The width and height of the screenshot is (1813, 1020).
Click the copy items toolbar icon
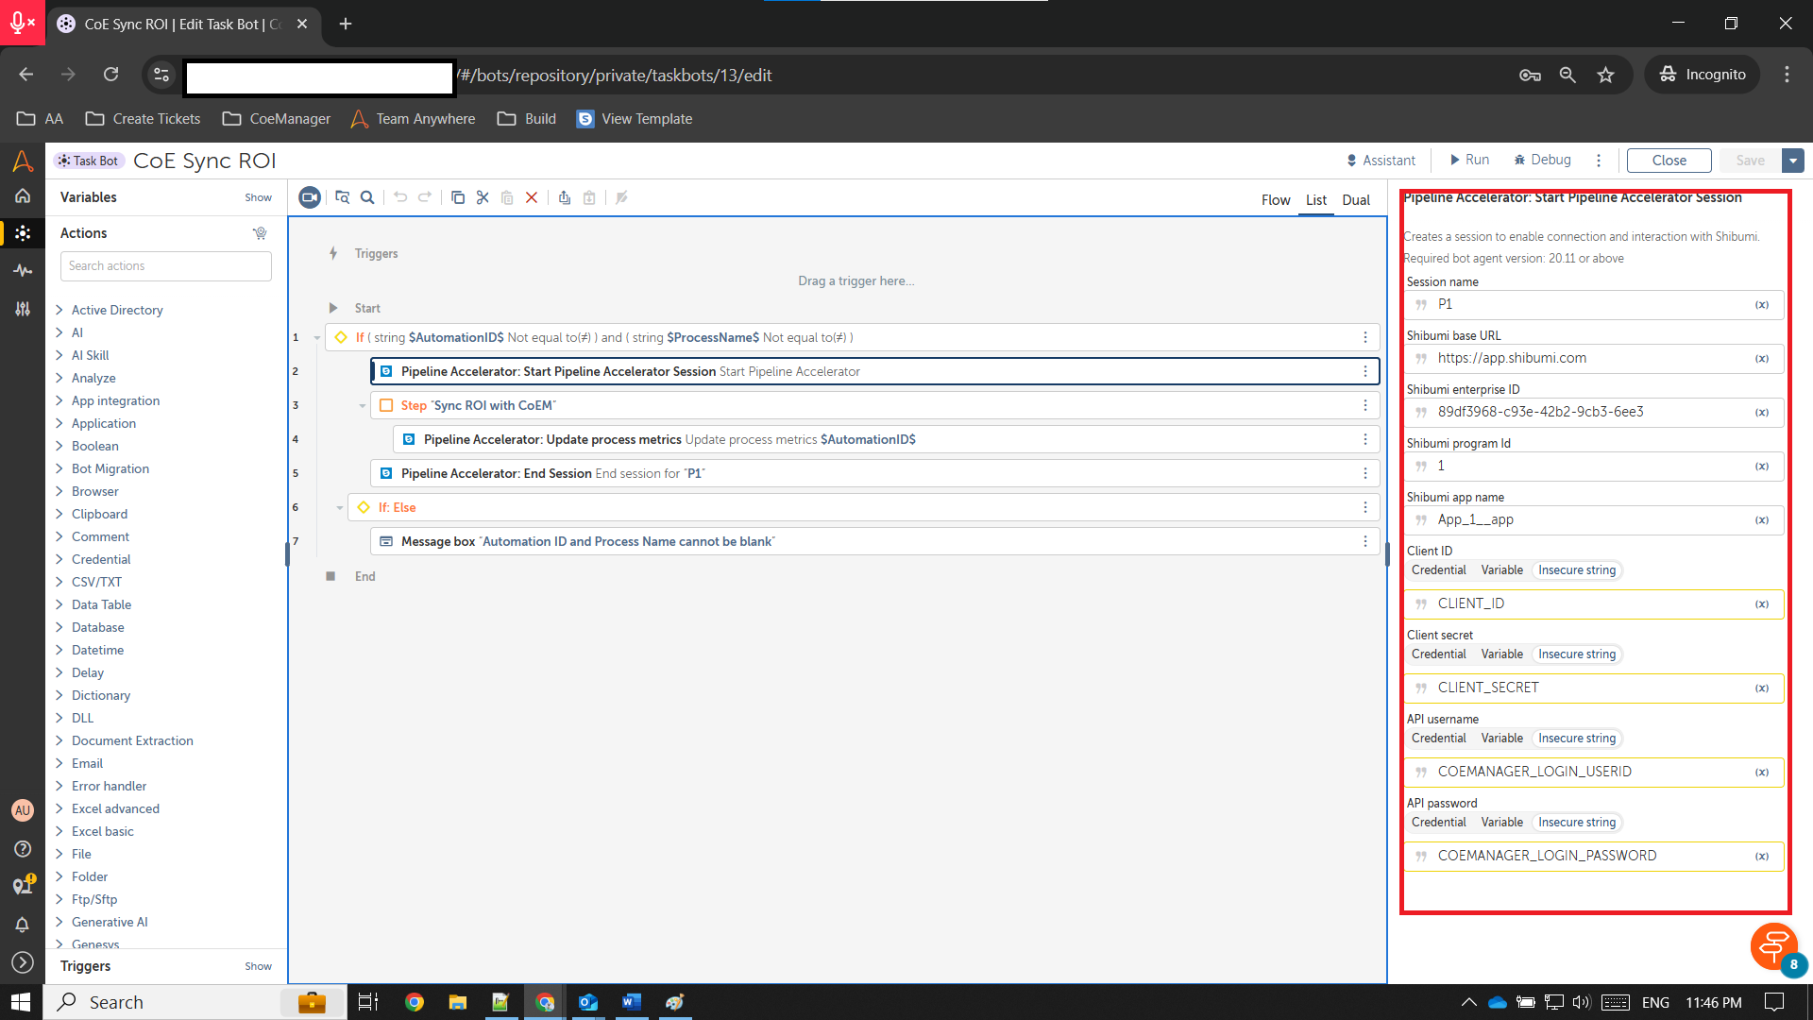[x=458, y=197]
